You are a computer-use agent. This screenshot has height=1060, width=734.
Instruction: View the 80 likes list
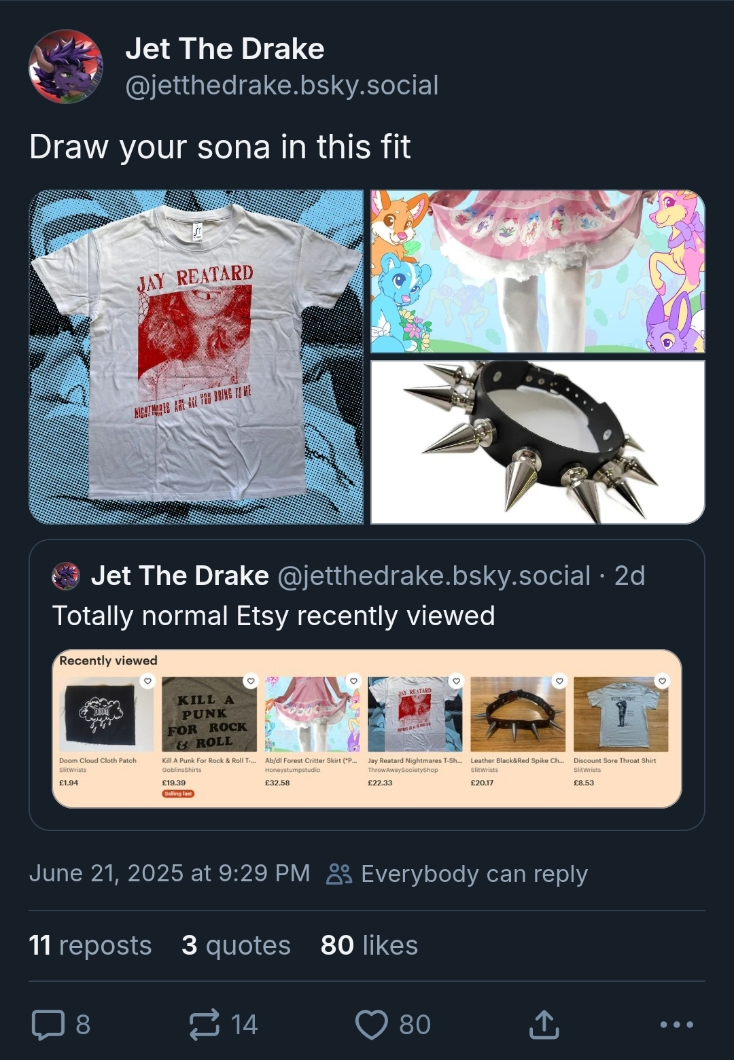coord(369,945)
